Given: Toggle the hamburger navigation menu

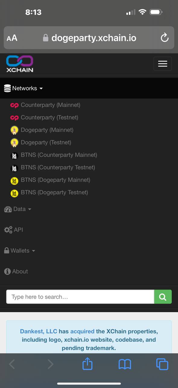Looking at the screenshot, I should click(163, 64).
